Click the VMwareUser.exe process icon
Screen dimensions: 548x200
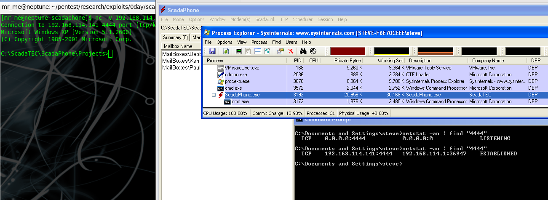(x=221, y=68)
